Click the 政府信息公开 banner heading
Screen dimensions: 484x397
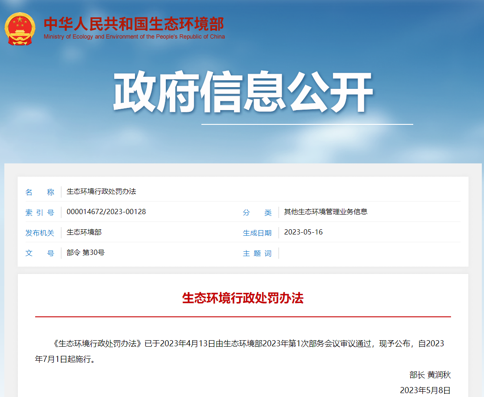tap(243, 91)
